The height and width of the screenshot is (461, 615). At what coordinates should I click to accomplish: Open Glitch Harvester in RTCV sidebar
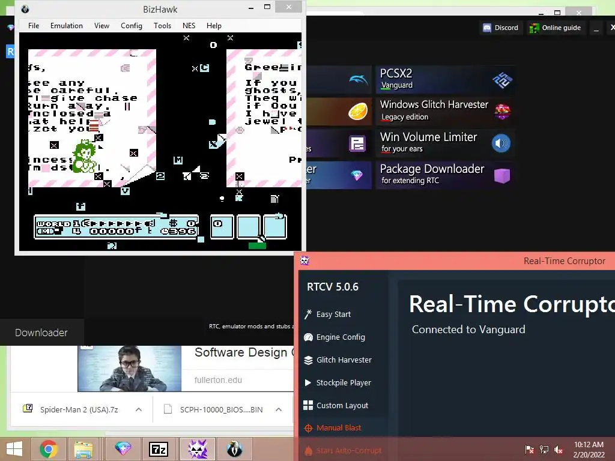click(x=344, y=360)
